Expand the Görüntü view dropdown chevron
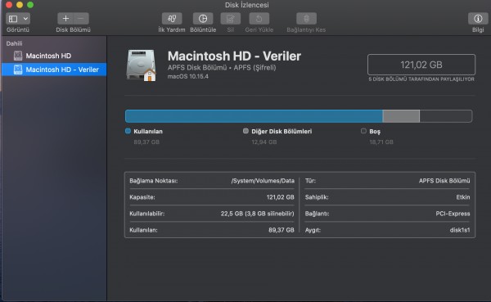 click(x=25, y=19)
